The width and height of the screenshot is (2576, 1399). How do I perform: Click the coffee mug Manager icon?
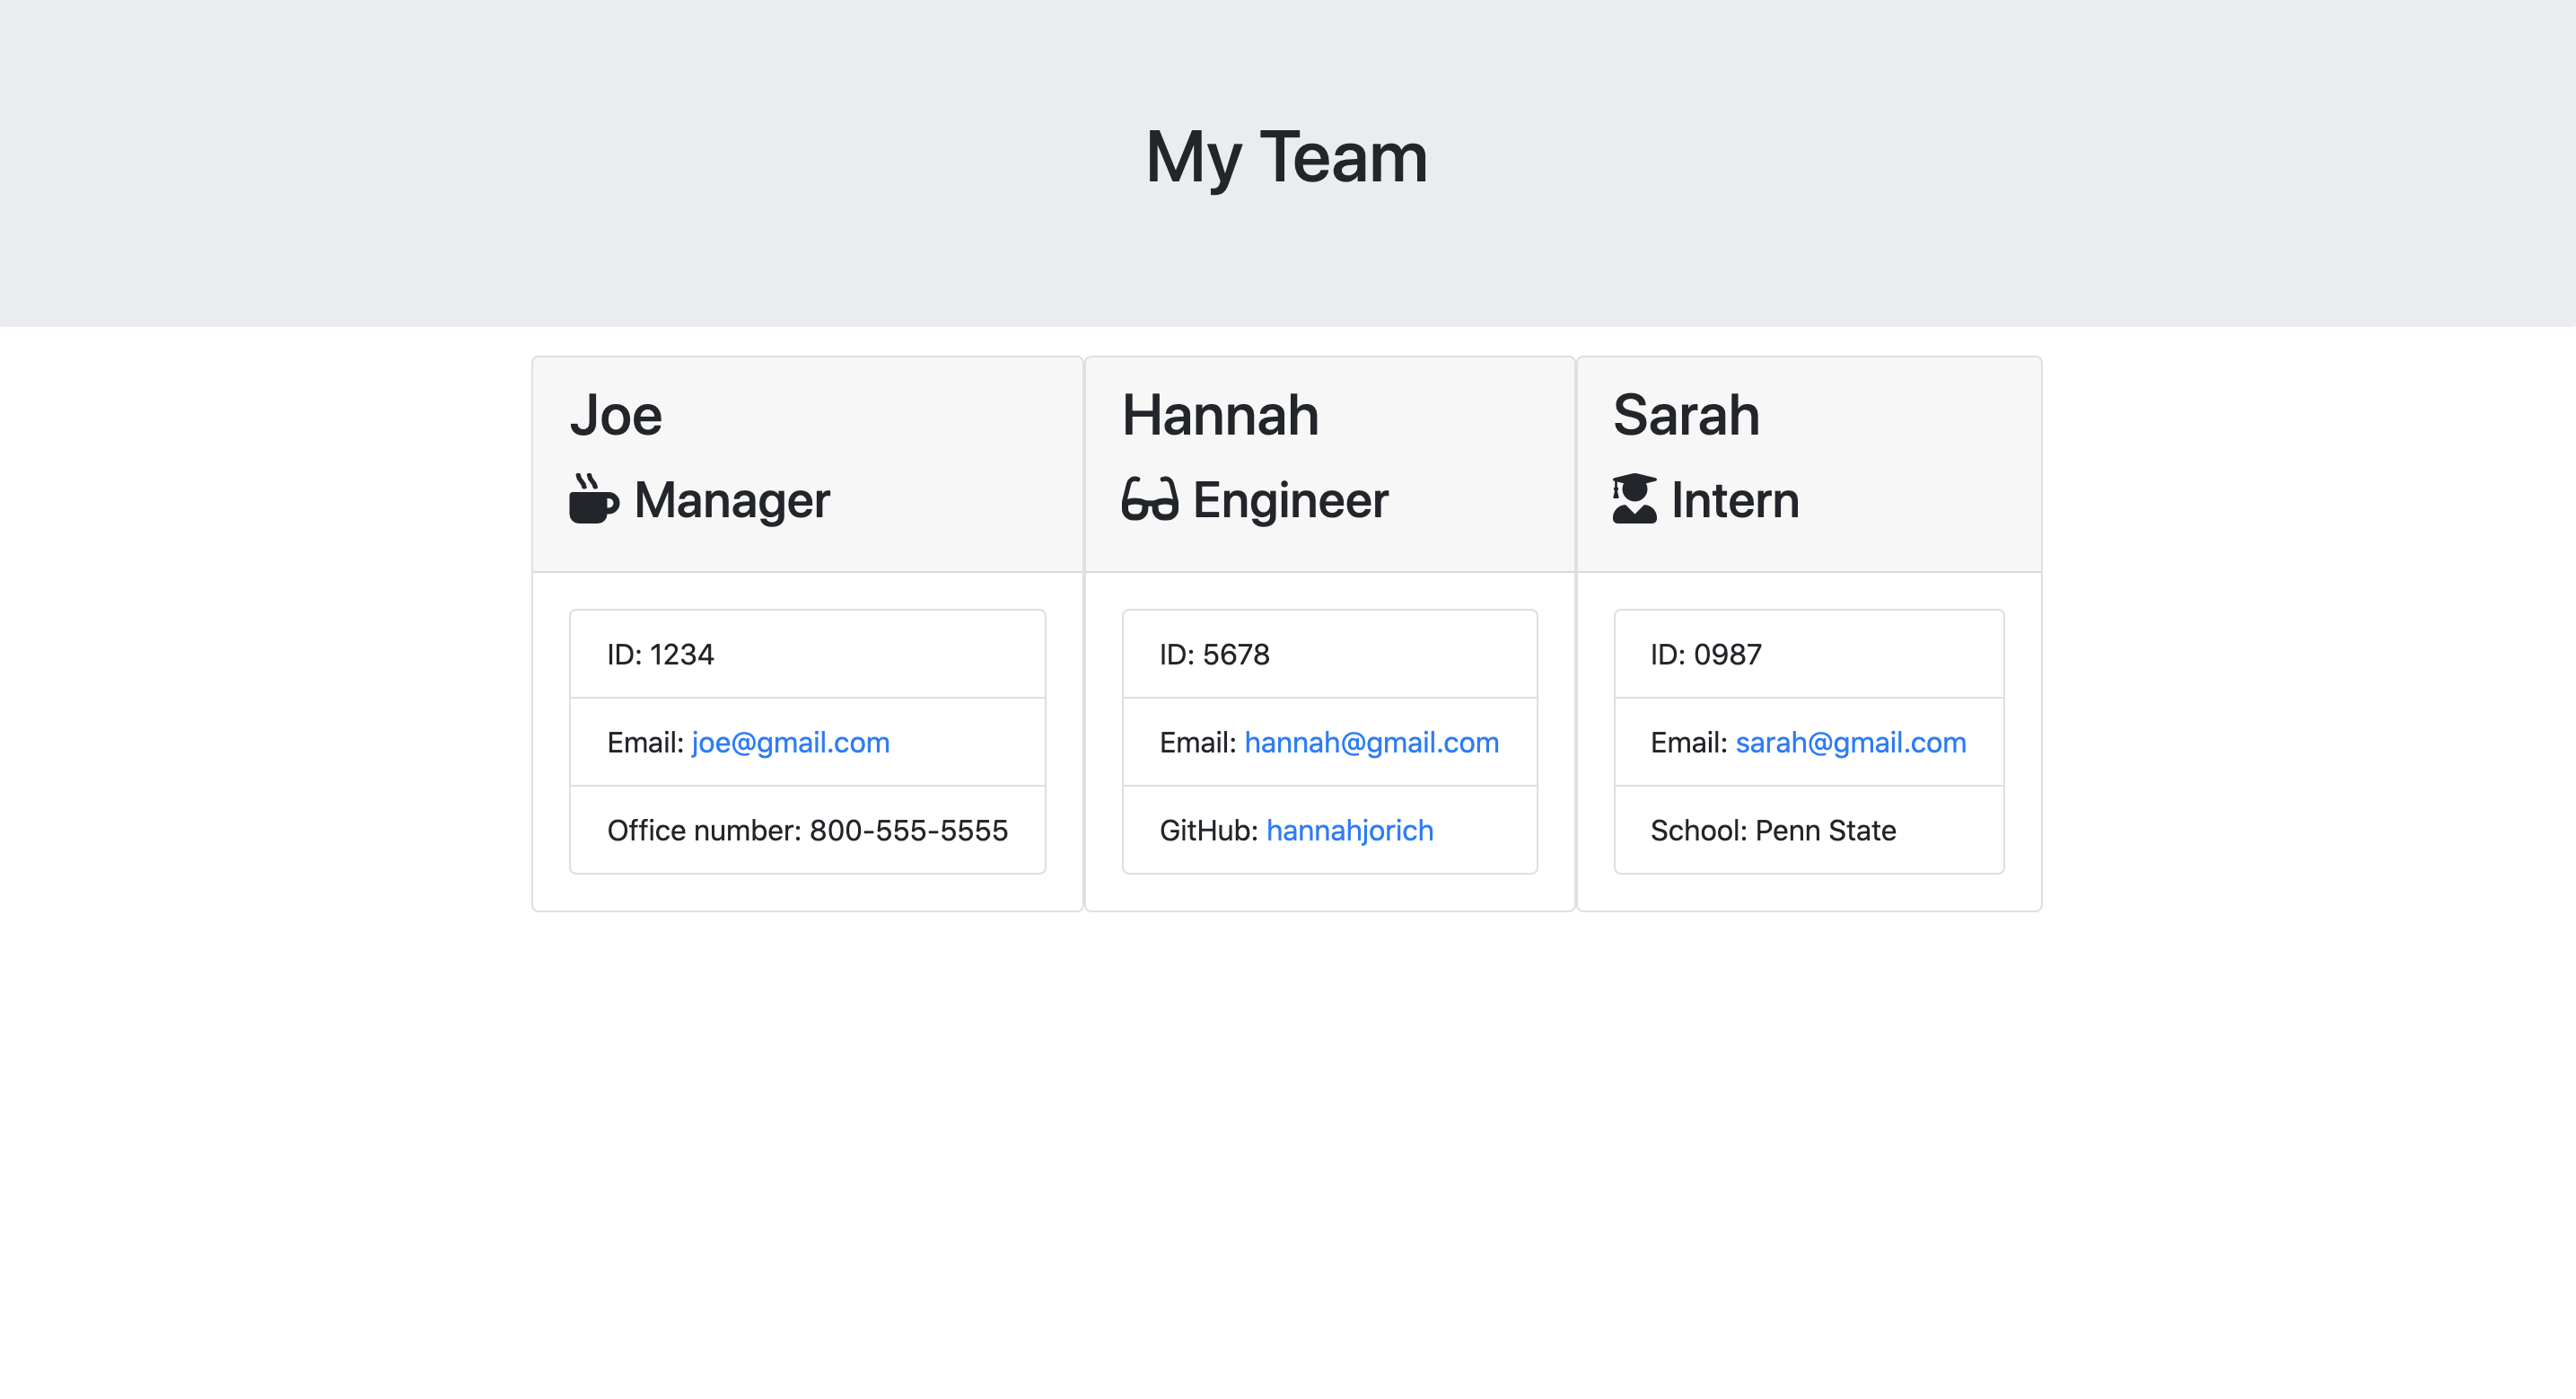[593, 499]
